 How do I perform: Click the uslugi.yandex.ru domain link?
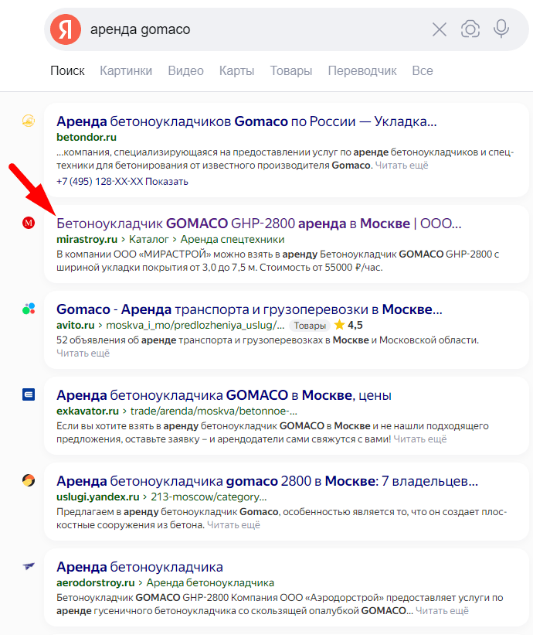click(x=98, y=497)
